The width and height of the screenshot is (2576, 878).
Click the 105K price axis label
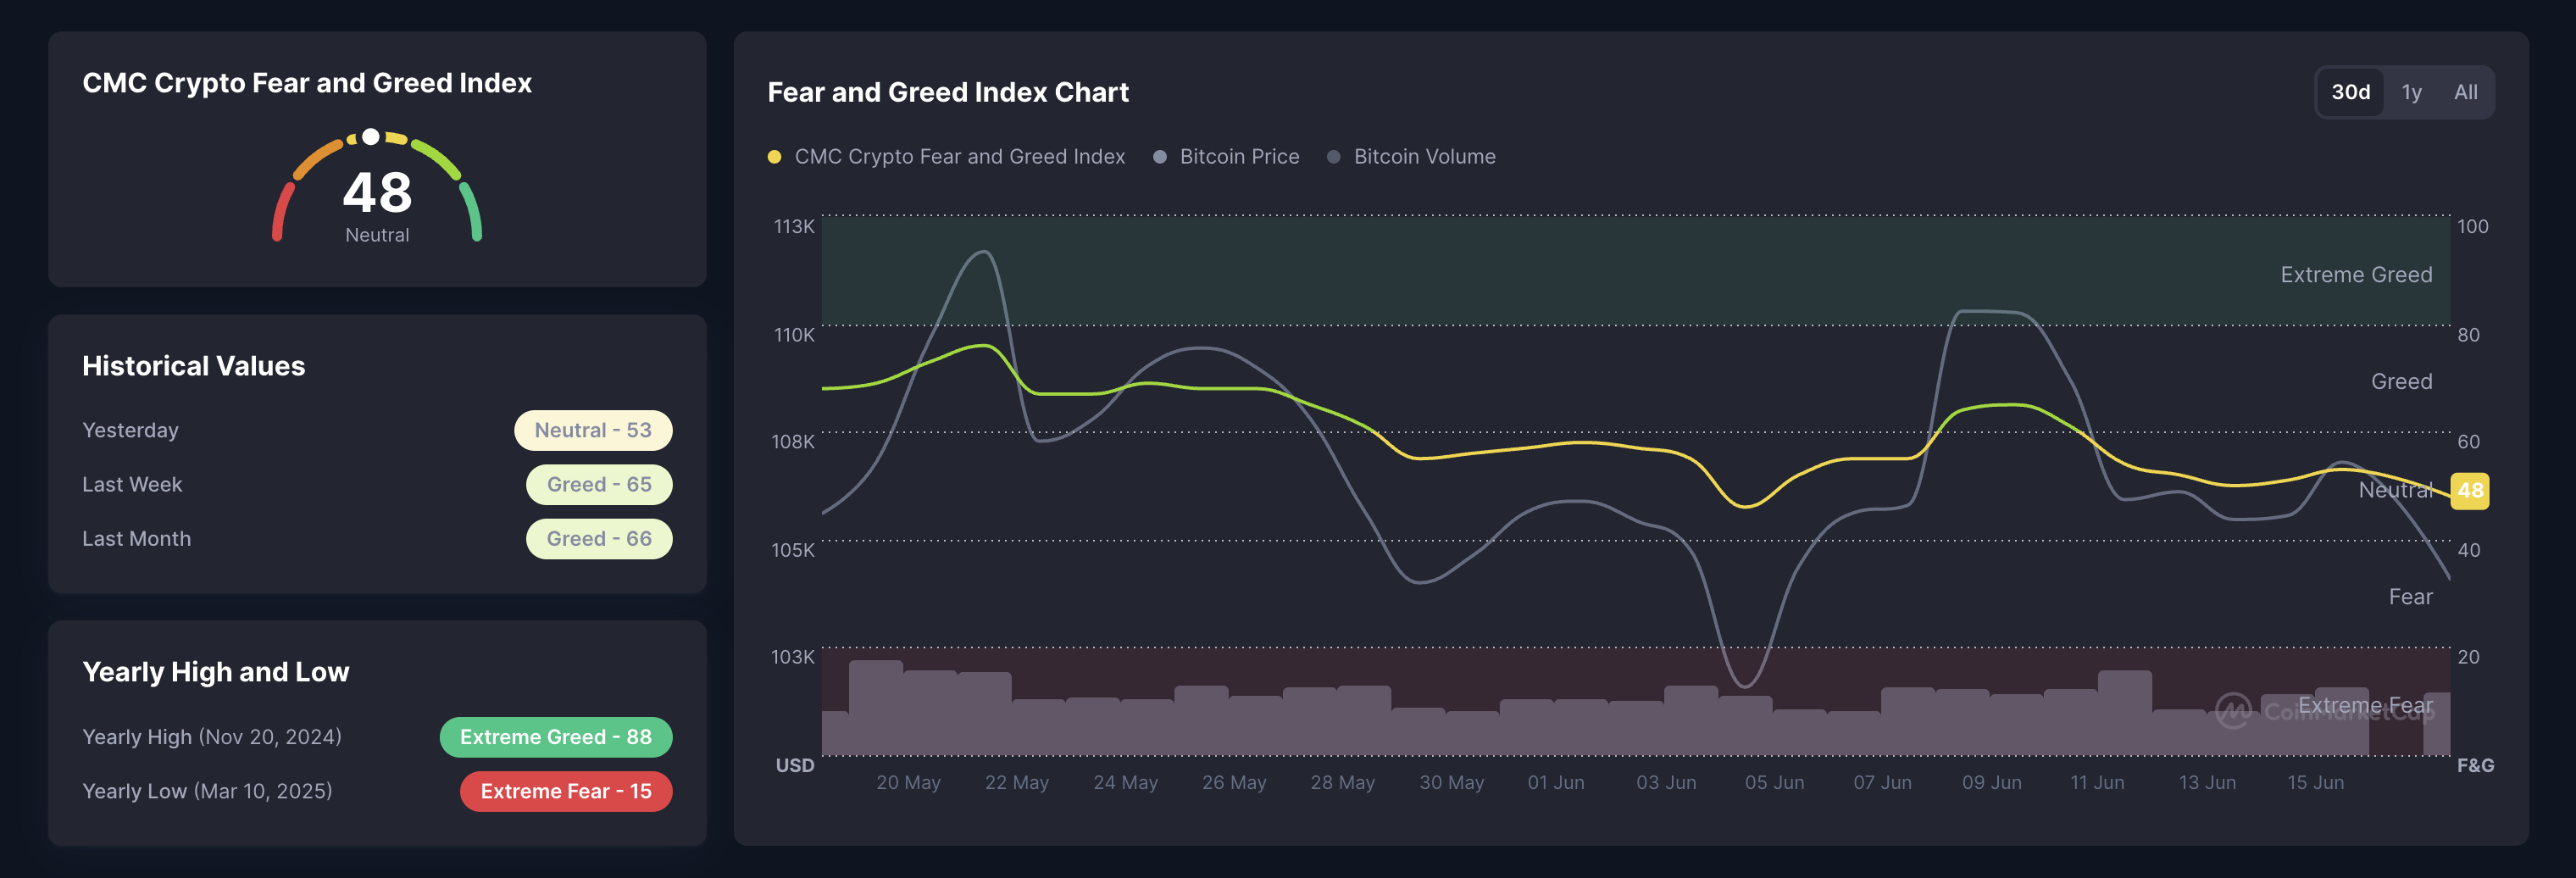793,549
